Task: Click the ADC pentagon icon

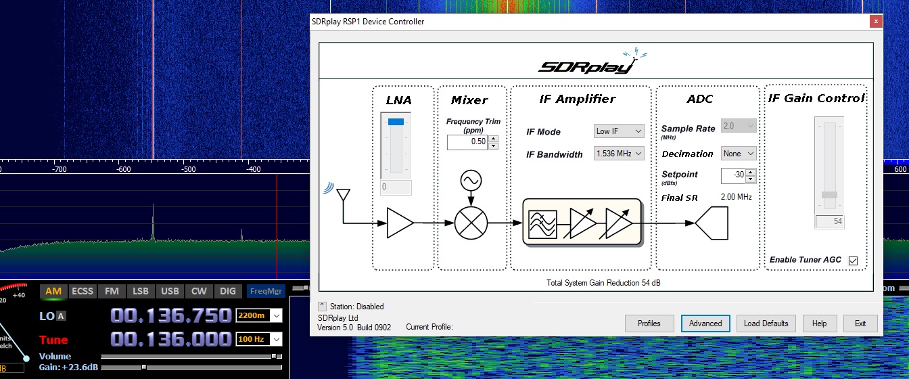Action: click(712, 223)
